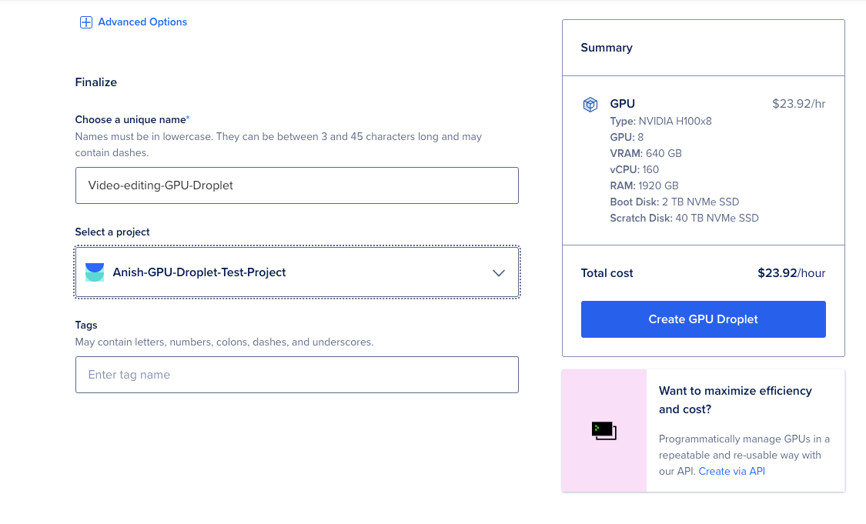Open the Anish-GPU-Droplet-Test-Project selector
The width and height of the screenshot is (866, 524).
[x=297, y=272]
